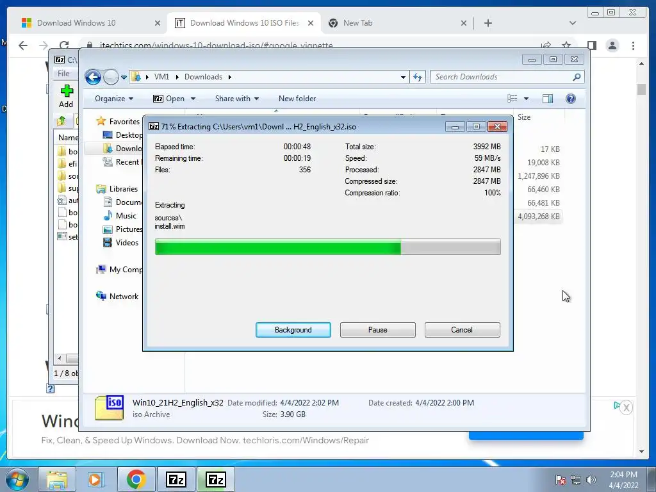Close the Download Windows 10 ISO Files tab
Image resolution: width=656 pixels, height=492 pixels.
pyautogui.click(x=311, y=24)
